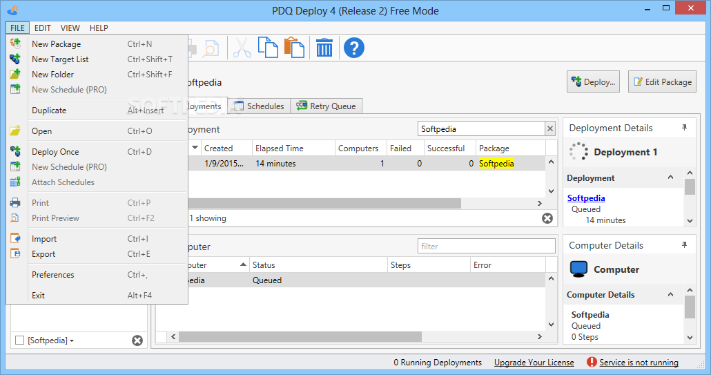Screen dimensions: 711x375
Task: Click the Cut scissors toolbar icon
Action: 242,48
